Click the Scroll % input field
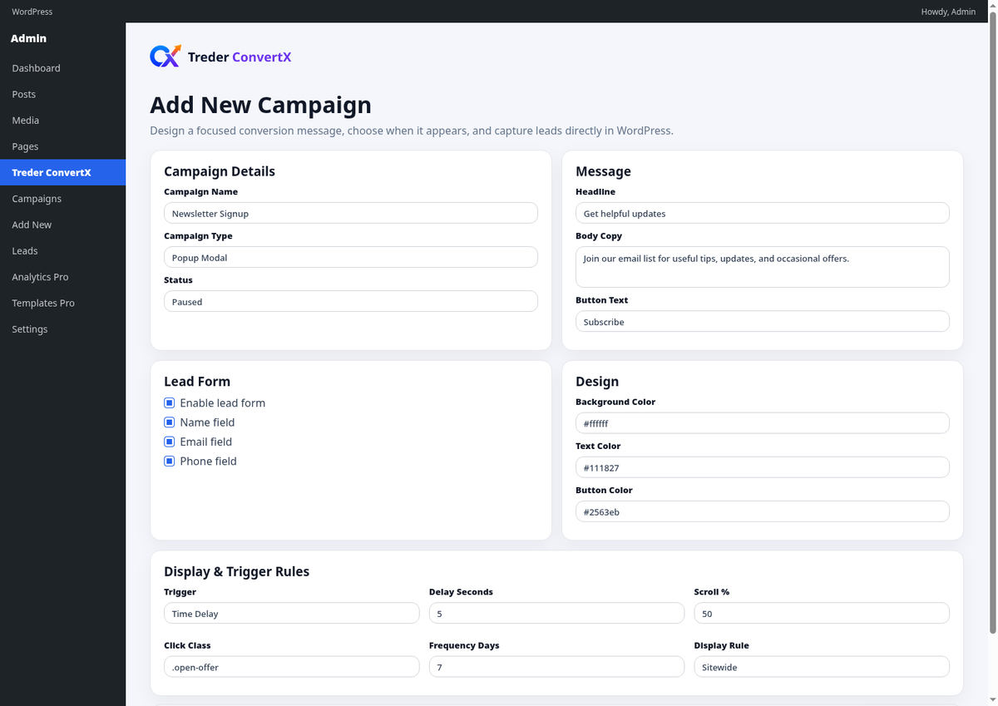Image resolution: width=998 pixels, height=706 pixels. pos(822,613)
